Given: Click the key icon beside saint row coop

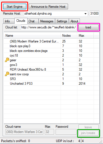Looking at the screenshot, I should pos(7,74).
